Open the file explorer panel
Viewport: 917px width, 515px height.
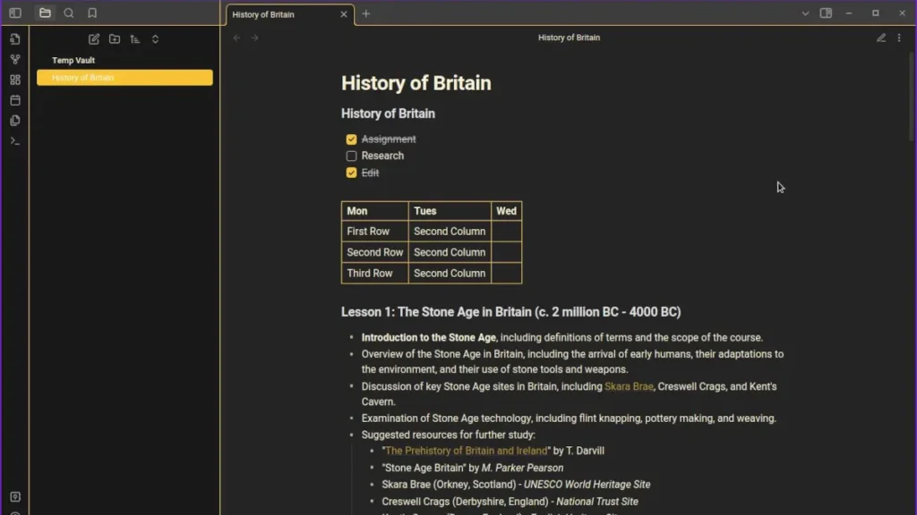[x=45, y=13]
